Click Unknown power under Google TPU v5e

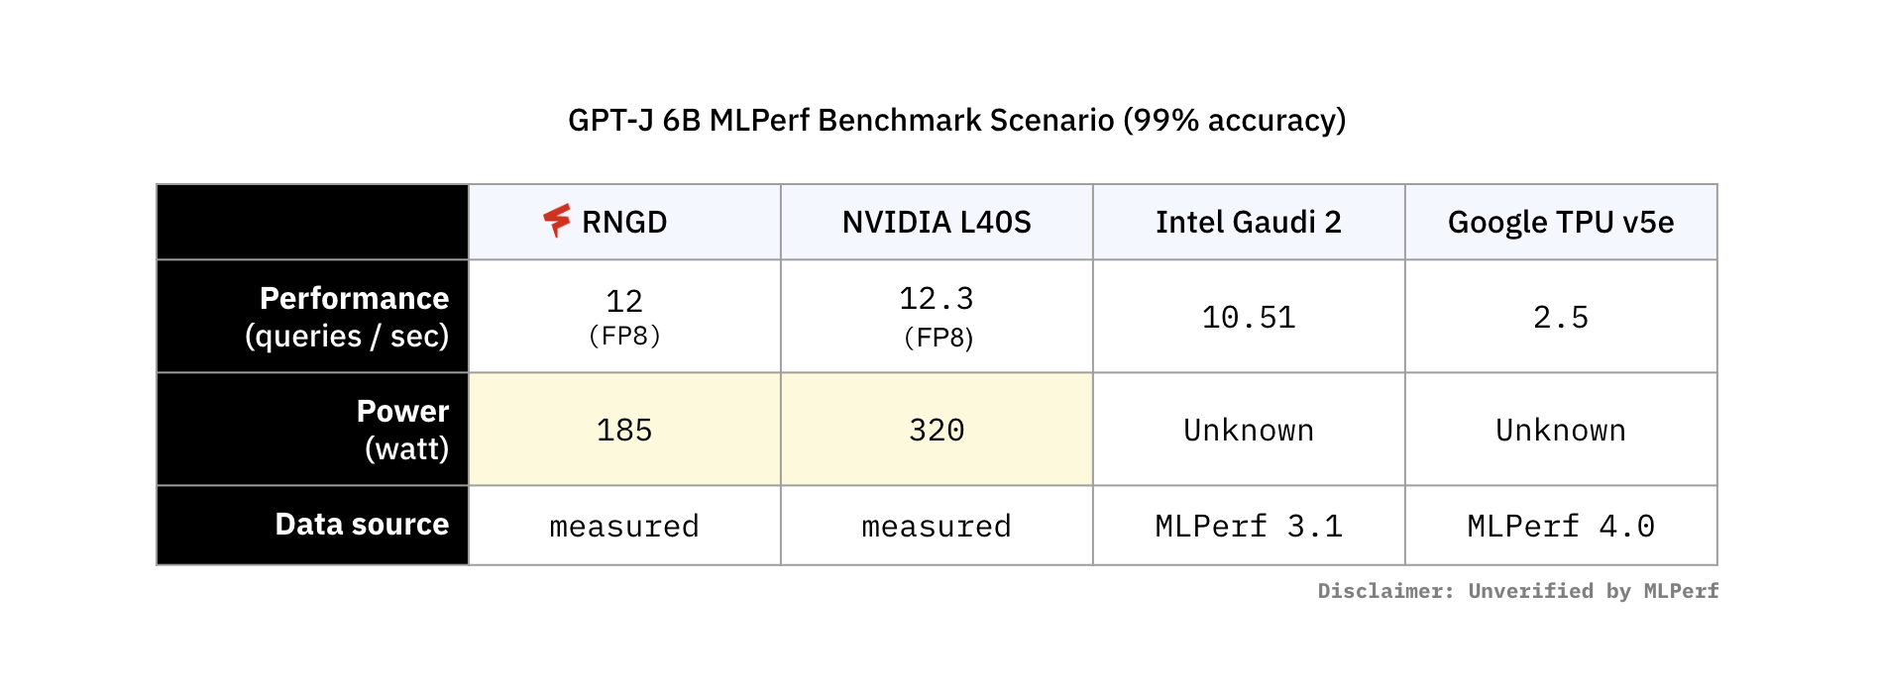pyautogui.click(x=1560, y=431)
